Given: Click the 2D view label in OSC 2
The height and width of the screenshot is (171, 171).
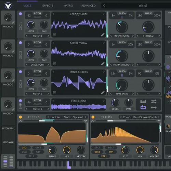Looking at the screenshot, I should [x=54, y=63].
